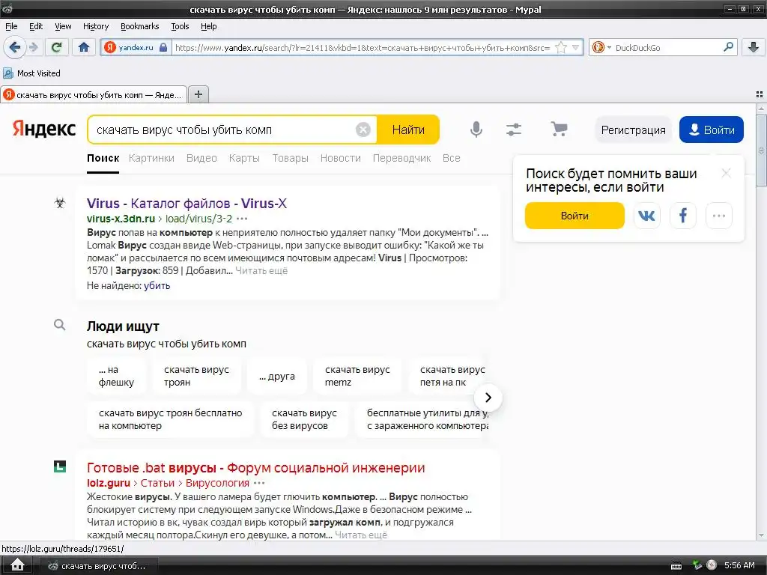Open options dots next to load/virus/3-2
767x575 pixels.
point(242,219)
